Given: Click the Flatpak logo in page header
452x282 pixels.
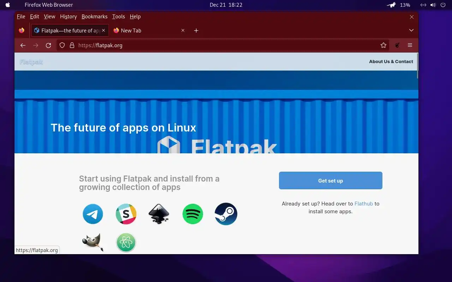Looking at the screenshot, I should 31,62.
